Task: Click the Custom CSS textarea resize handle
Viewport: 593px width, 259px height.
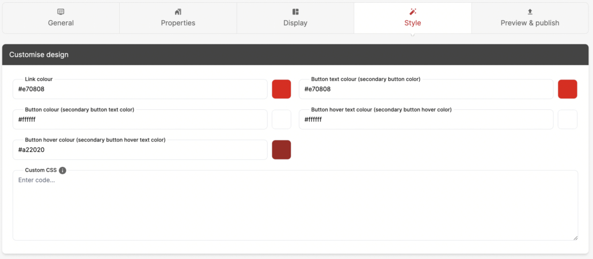Action: click(x=575, y=238)
